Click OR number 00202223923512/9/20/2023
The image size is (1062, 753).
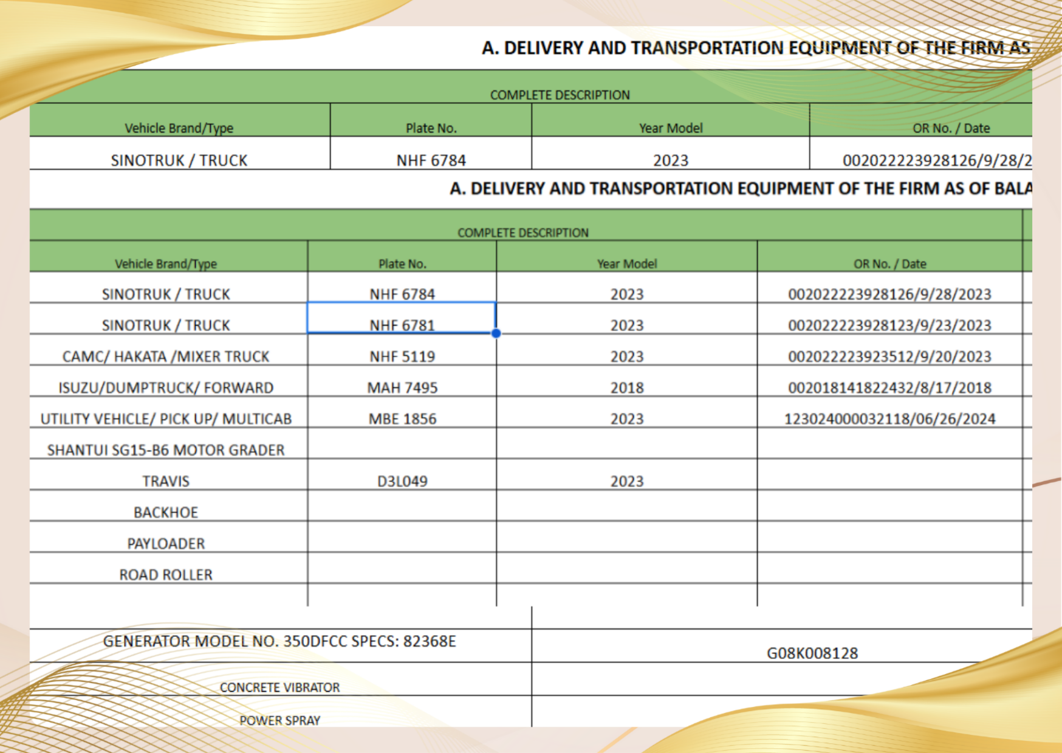(889, 356)
